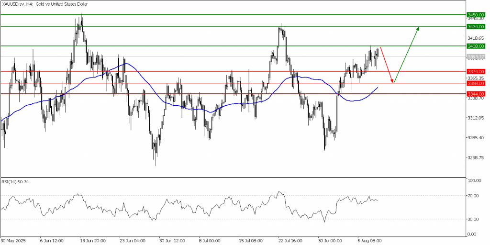Click the 3258.75 price axis value
The height and width of the screenshot is (245, 490).
tap(475, 157)
